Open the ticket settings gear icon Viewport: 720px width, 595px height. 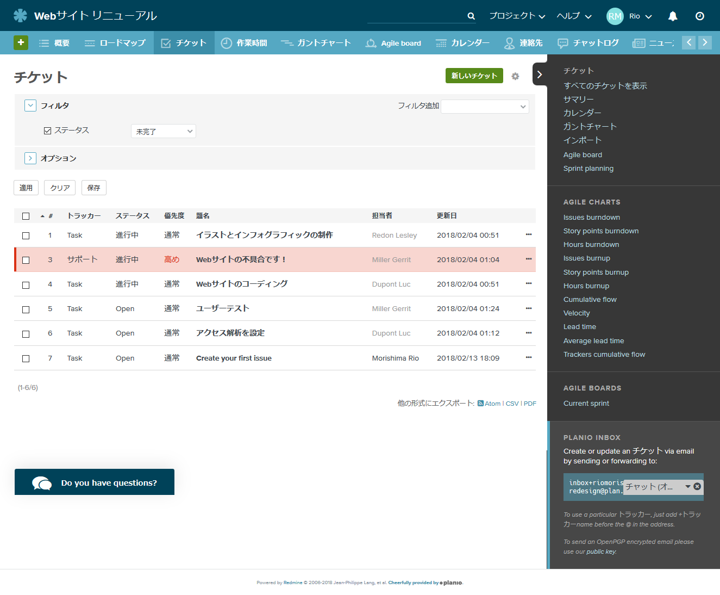[515, 76]
